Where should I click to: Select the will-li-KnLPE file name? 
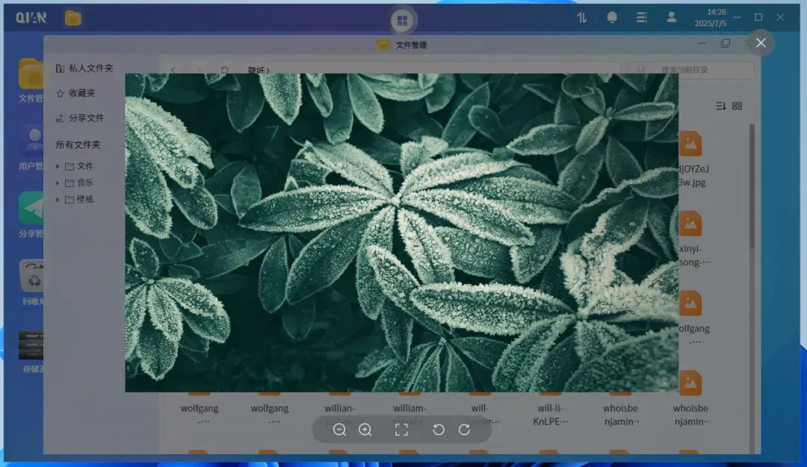(x=550, y=415)
